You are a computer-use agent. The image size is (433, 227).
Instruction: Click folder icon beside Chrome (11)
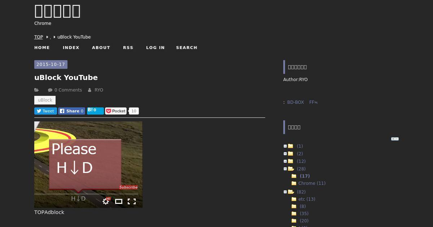[x=294, y=183]
